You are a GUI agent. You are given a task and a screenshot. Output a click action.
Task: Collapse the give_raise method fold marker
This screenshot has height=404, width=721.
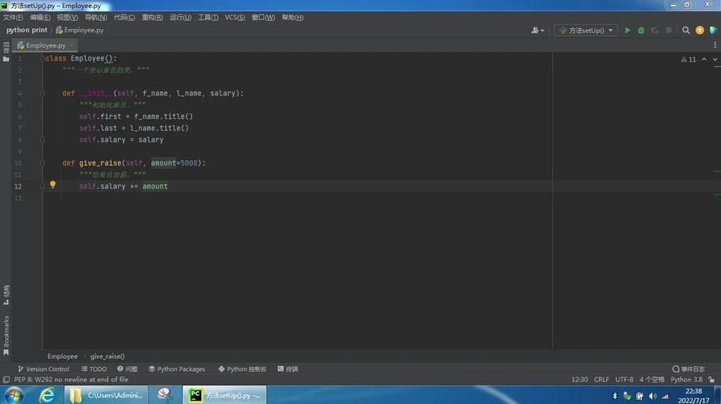[x=42, y=163]
